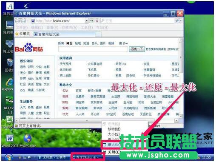Click the 娱乐休闲 category heading
Image resolution: width=216 pixels, height=162 pixels.
[x=26, y=61]
